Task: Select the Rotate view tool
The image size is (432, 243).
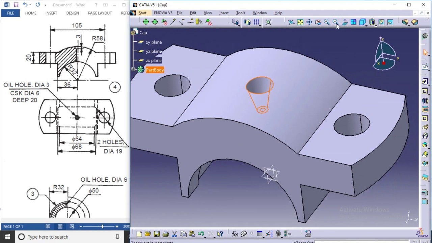Action: tap(318, 22)
